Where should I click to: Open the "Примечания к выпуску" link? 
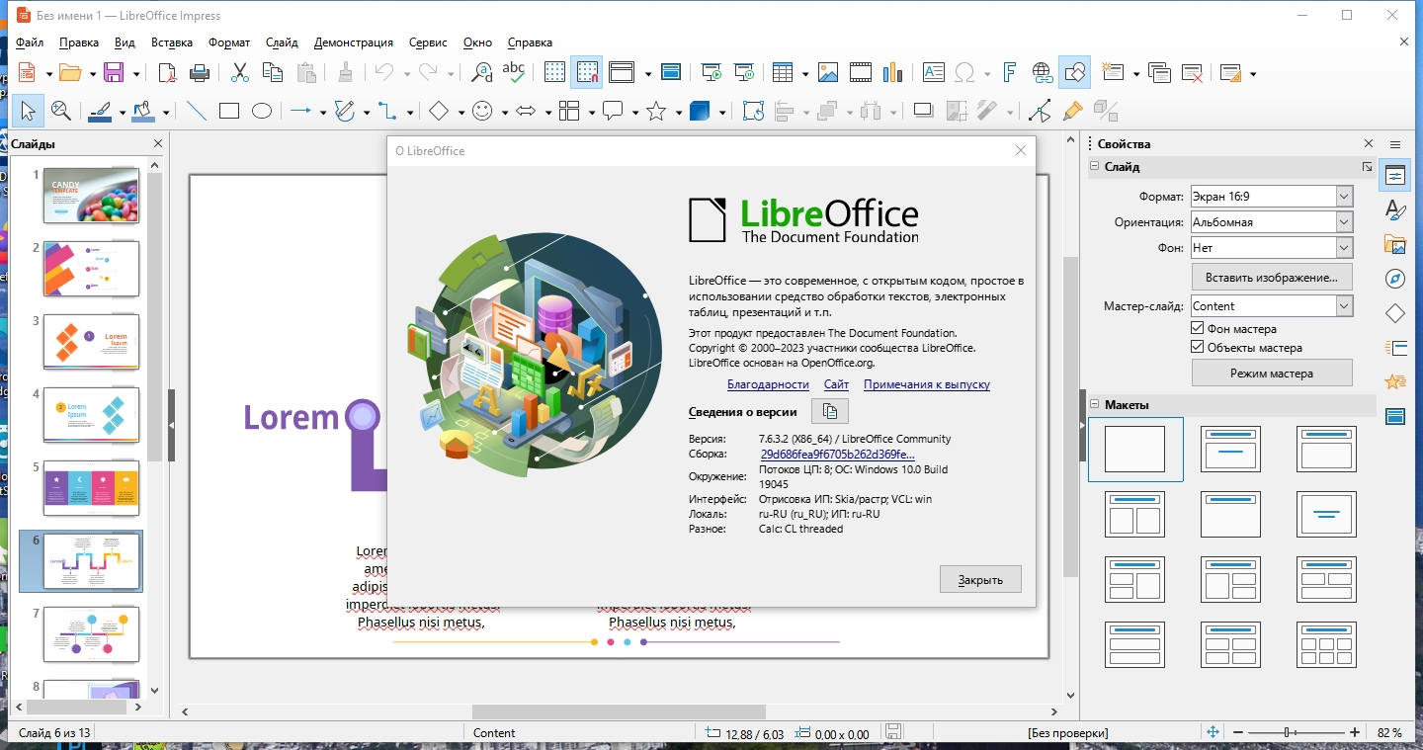pyautogui.click(x=926, y=384)
